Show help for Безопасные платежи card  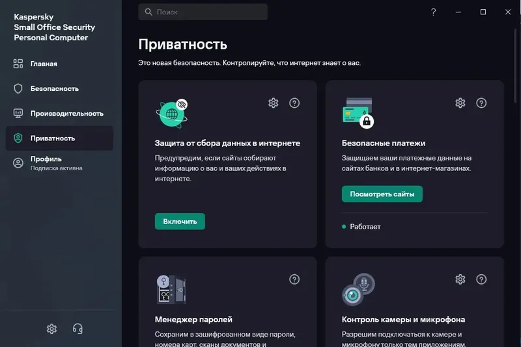[481, 103]
